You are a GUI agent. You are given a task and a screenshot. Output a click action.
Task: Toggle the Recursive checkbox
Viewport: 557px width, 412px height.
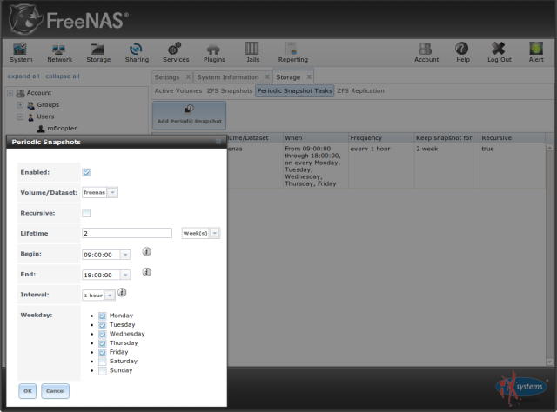pyautogui.click(x=86, y=213)
